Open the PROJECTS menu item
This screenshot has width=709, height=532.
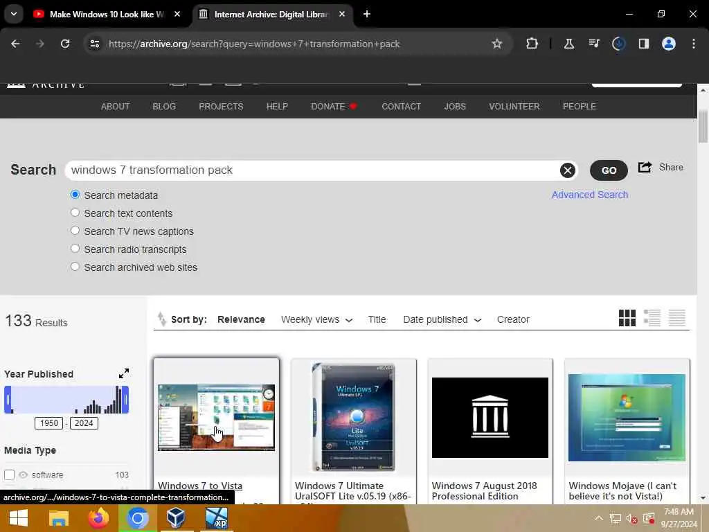tap(221, 106)
